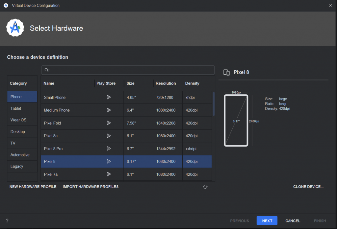Click the CANCEL button
The height and width of the screenshot is (229, 337).
tap(293, 221)
